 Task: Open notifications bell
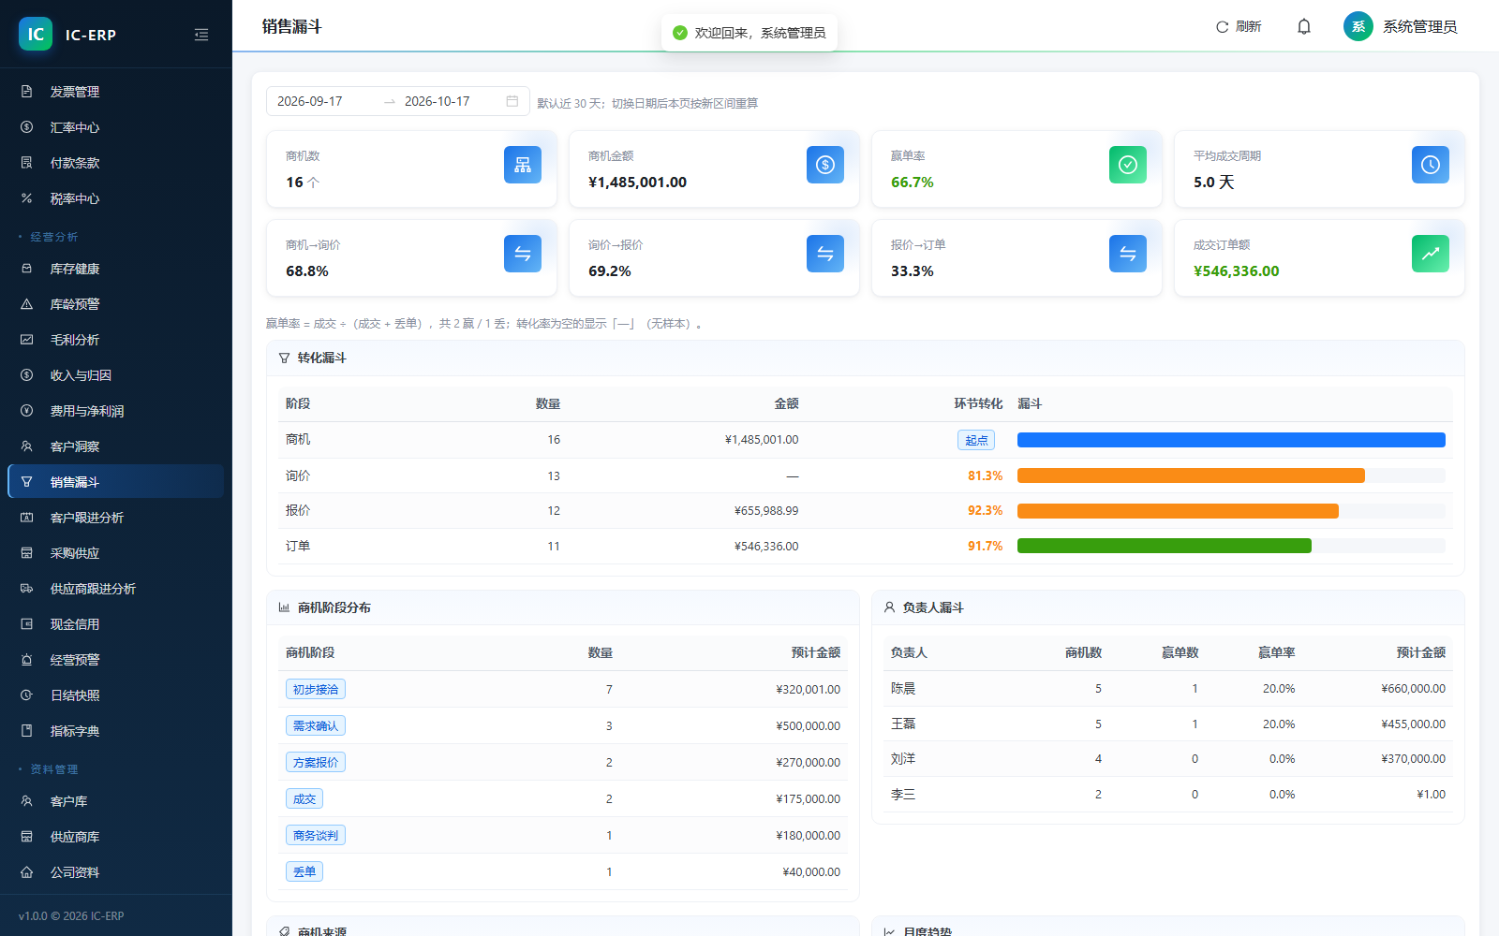coord(1304,27)
